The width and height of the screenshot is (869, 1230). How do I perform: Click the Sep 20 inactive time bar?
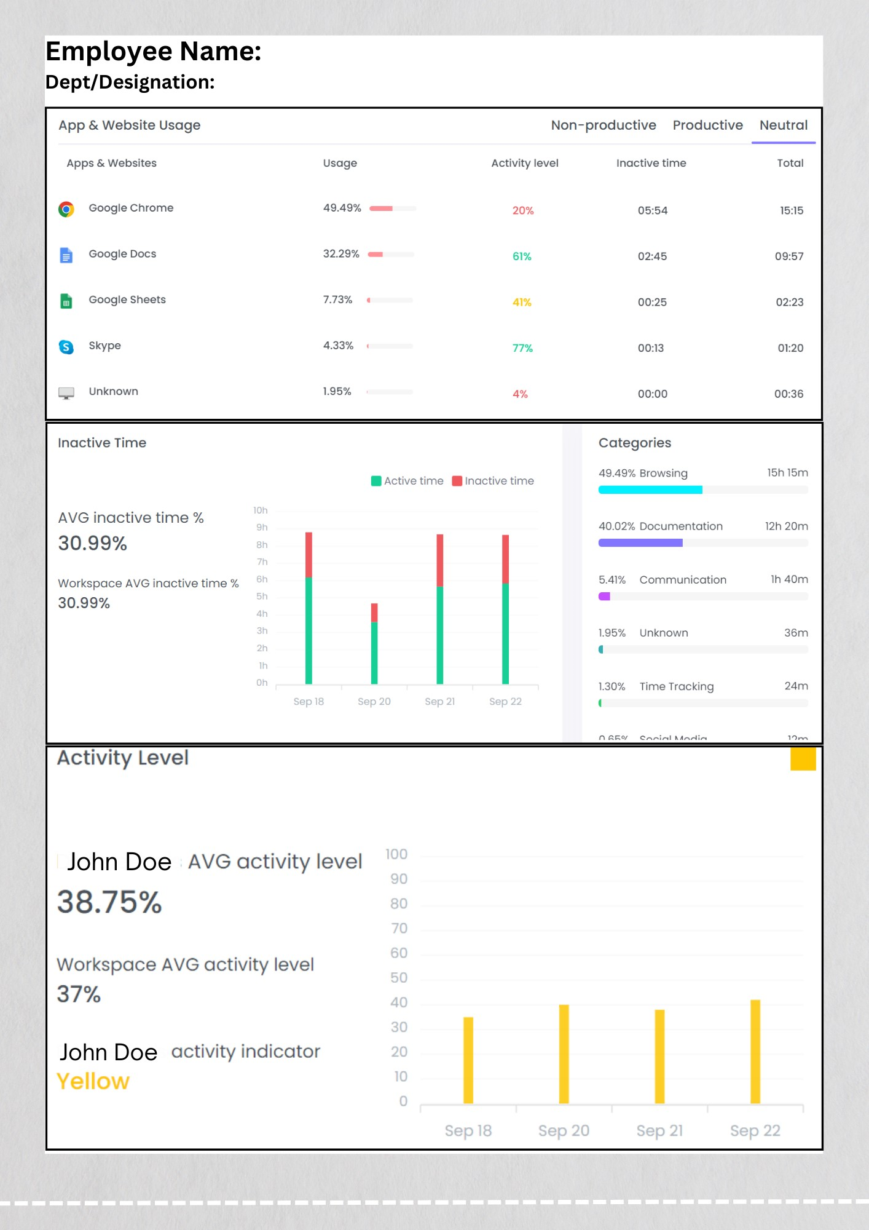coord(374,613)
